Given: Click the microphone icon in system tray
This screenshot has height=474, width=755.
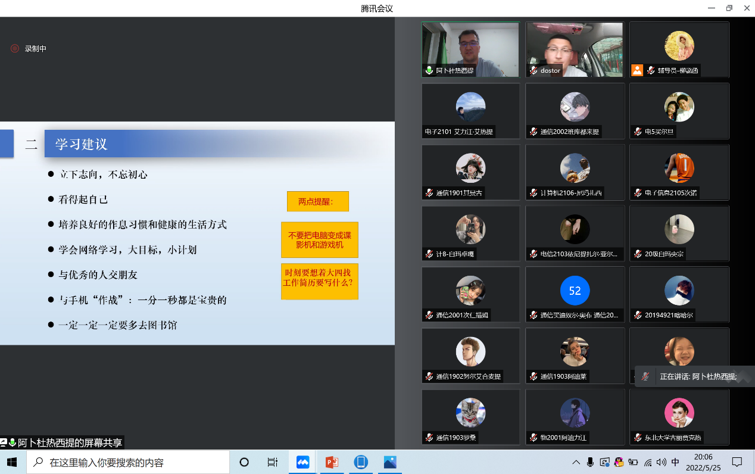Looking at the screenshot, I should (590, 462).
